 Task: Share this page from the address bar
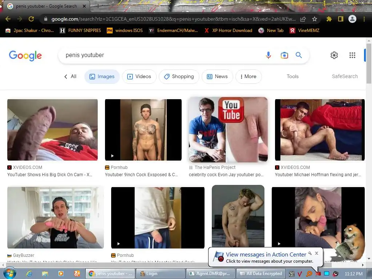[303, 19]
